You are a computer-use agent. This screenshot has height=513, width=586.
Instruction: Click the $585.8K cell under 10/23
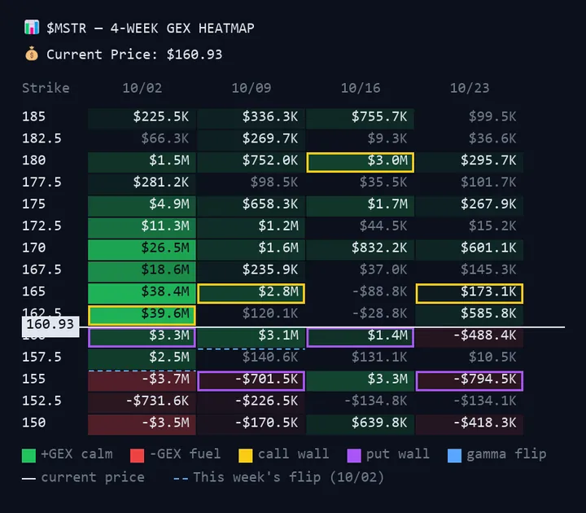pyautogui.click(x=470, y=315)
